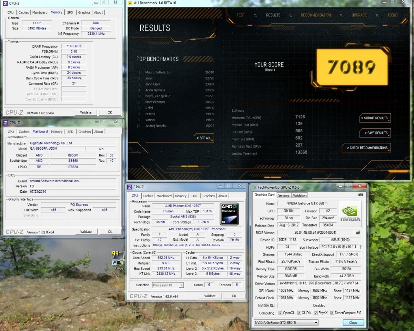Open the Processor #1 selection dropdown
The height and width of the screenshot is (331, 414).
point(168,285)
